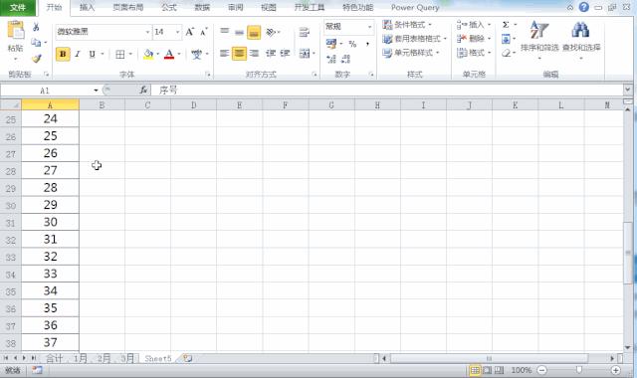This screenshot has width=637, height=378.
Task: Click the Borders icon
Action: [x=120, y=54]
